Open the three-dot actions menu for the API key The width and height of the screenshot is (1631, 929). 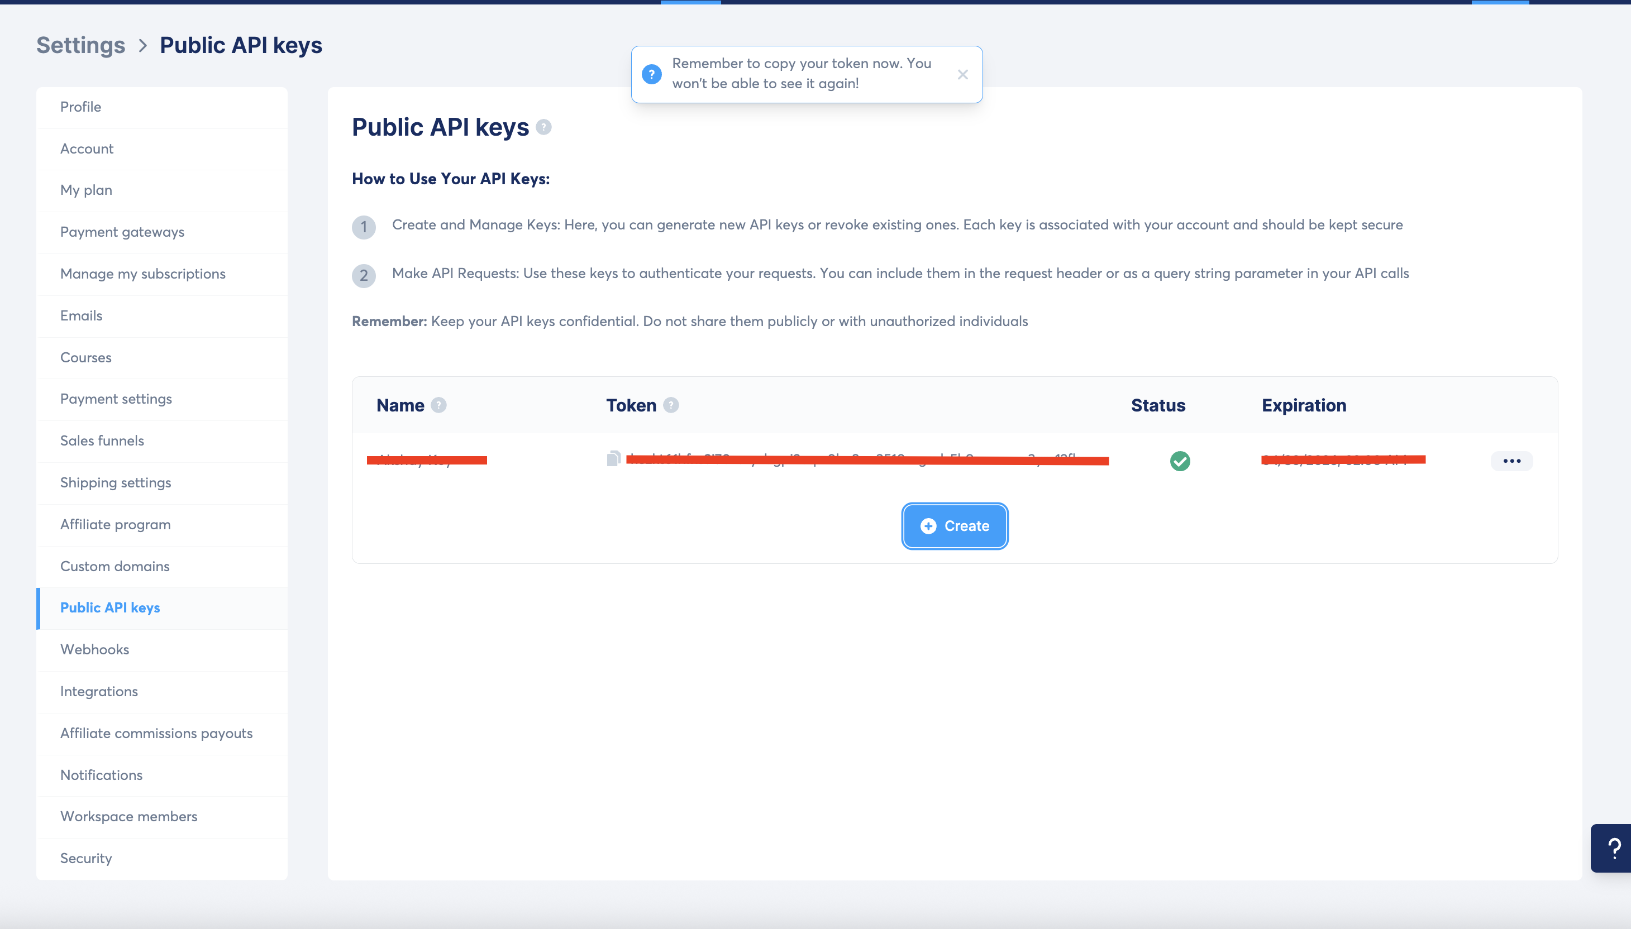[x=1511, y=461]
